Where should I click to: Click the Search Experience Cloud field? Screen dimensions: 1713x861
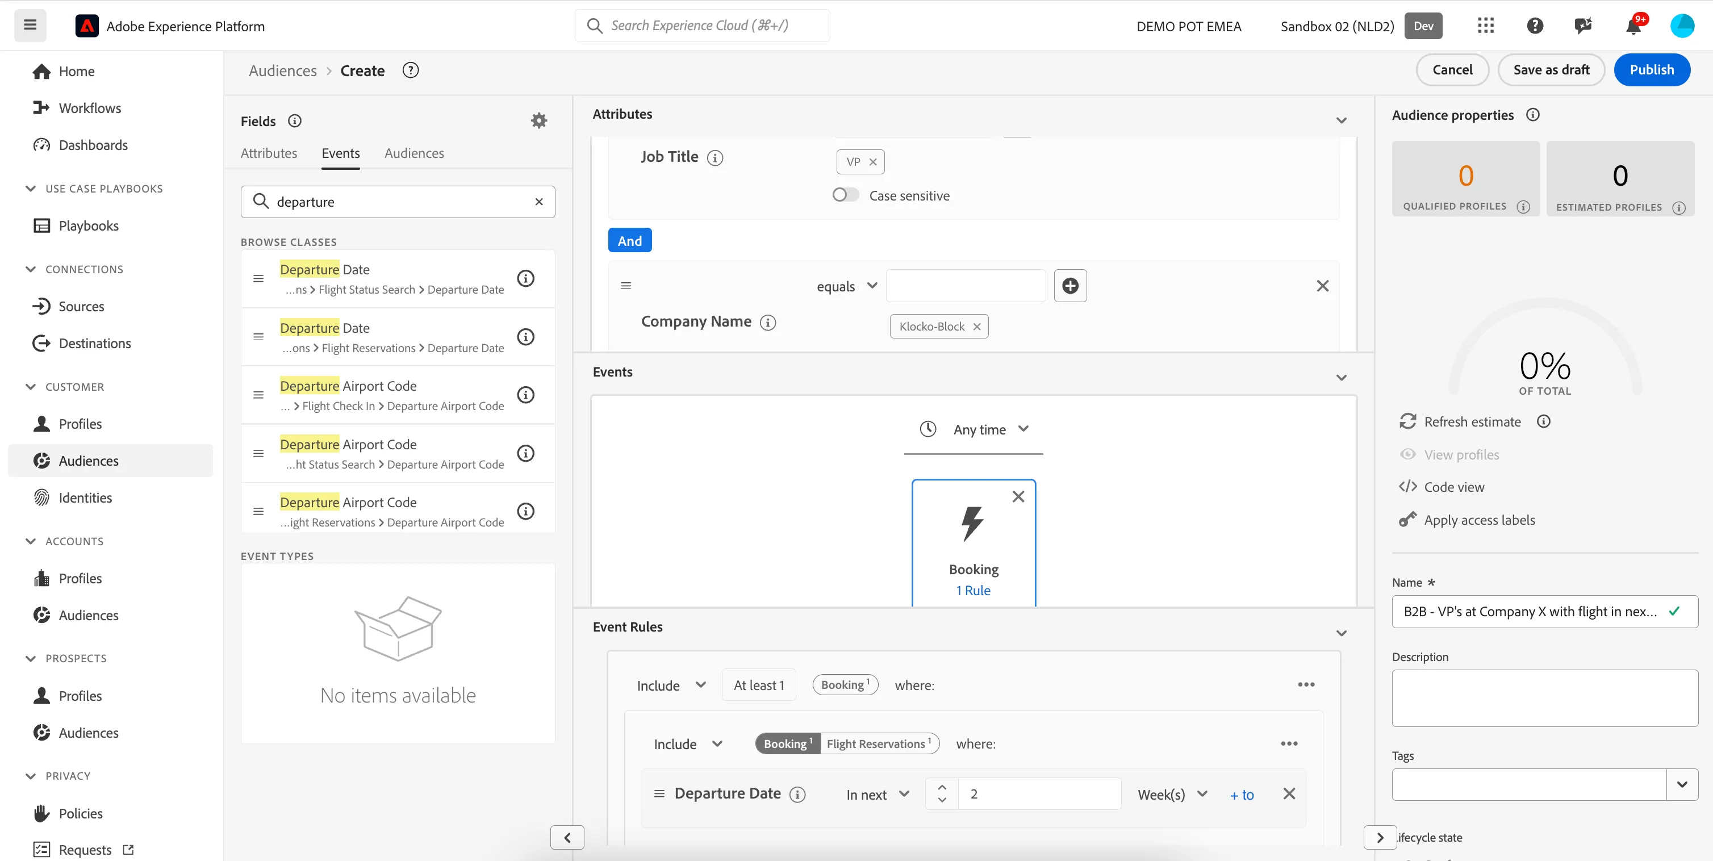click(702, 25)
